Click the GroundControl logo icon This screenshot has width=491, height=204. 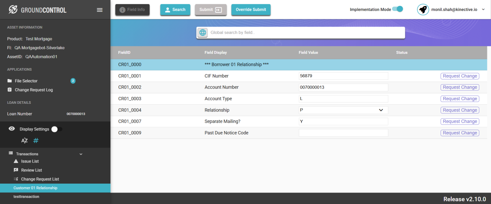point(13,10)
